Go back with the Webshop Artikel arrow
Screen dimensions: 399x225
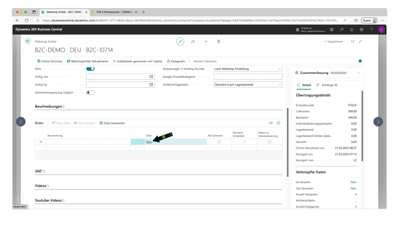pyautogui.click(x=28, y=41)
